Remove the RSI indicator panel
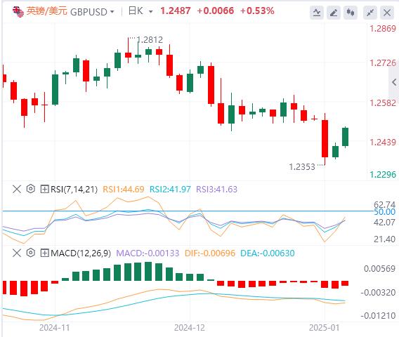399x337 pixels. click(x=17, y=189)
